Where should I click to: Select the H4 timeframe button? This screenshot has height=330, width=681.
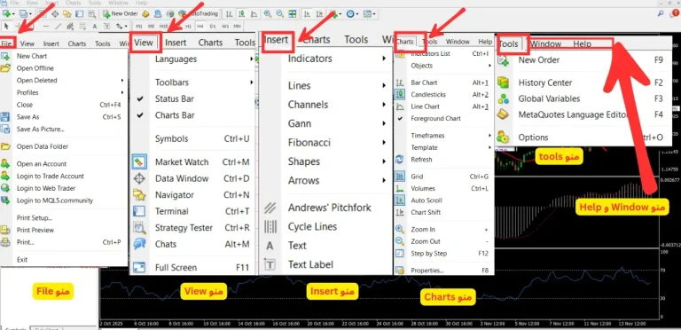coord(200,26)
